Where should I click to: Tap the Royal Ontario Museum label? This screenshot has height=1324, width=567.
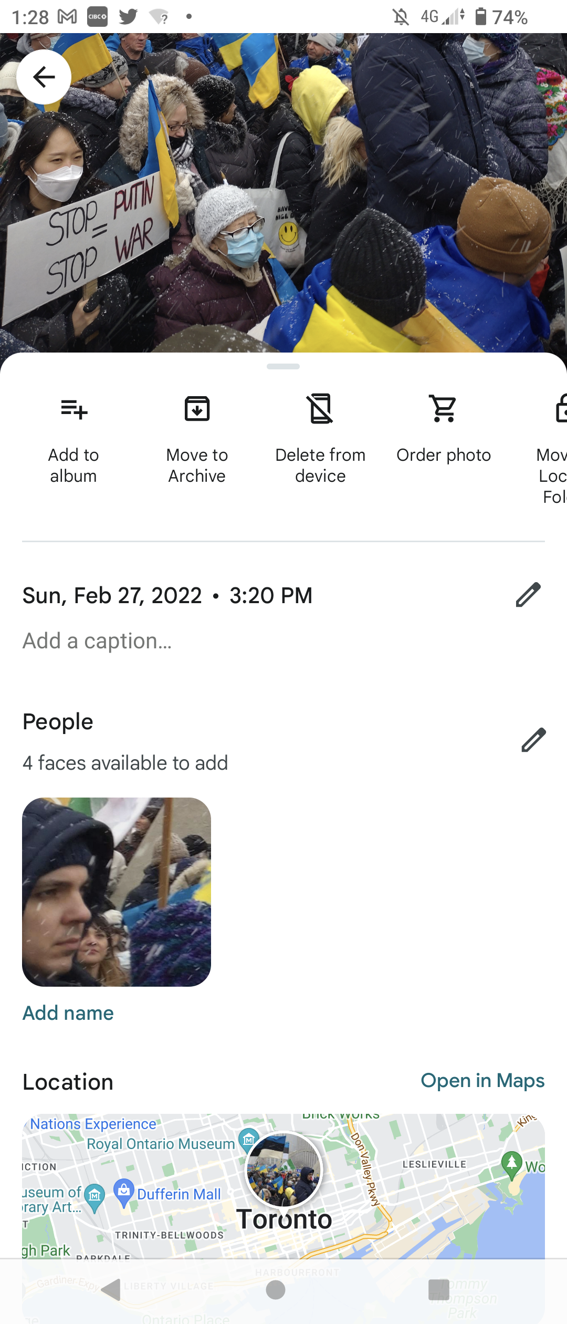(x=161, y=1144)
